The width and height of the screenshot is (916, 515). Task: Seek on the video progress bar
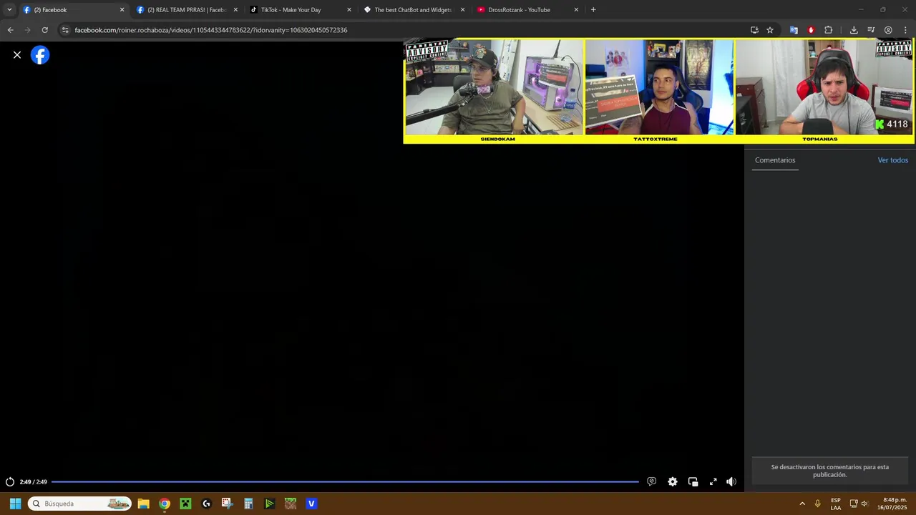pyautogui.click(x=345, y=482)
